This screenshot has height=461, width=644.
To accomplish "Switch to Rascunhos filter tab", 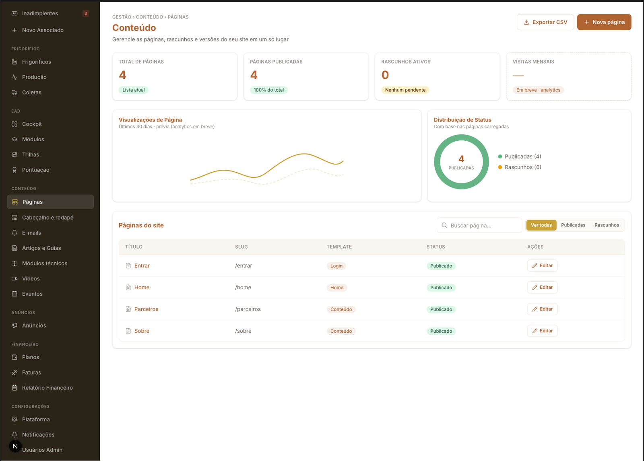I will click(607, 225).
